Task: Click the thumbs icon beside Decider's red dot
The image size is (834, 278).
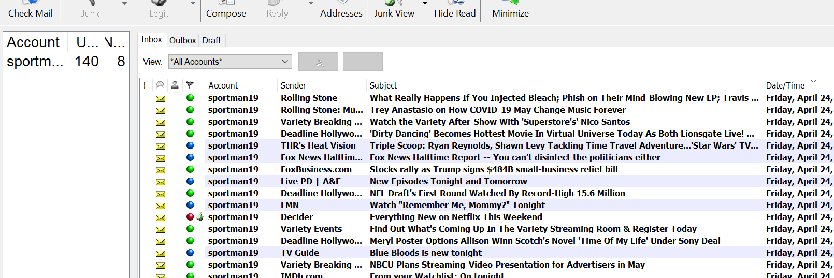Action: pos(200,217)
